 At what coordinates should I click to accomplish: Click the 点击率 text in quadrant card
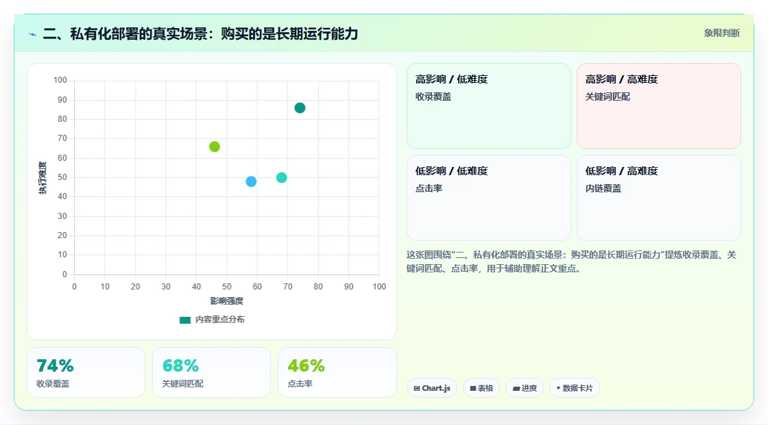pyautogui.click(x=429, y=188)
